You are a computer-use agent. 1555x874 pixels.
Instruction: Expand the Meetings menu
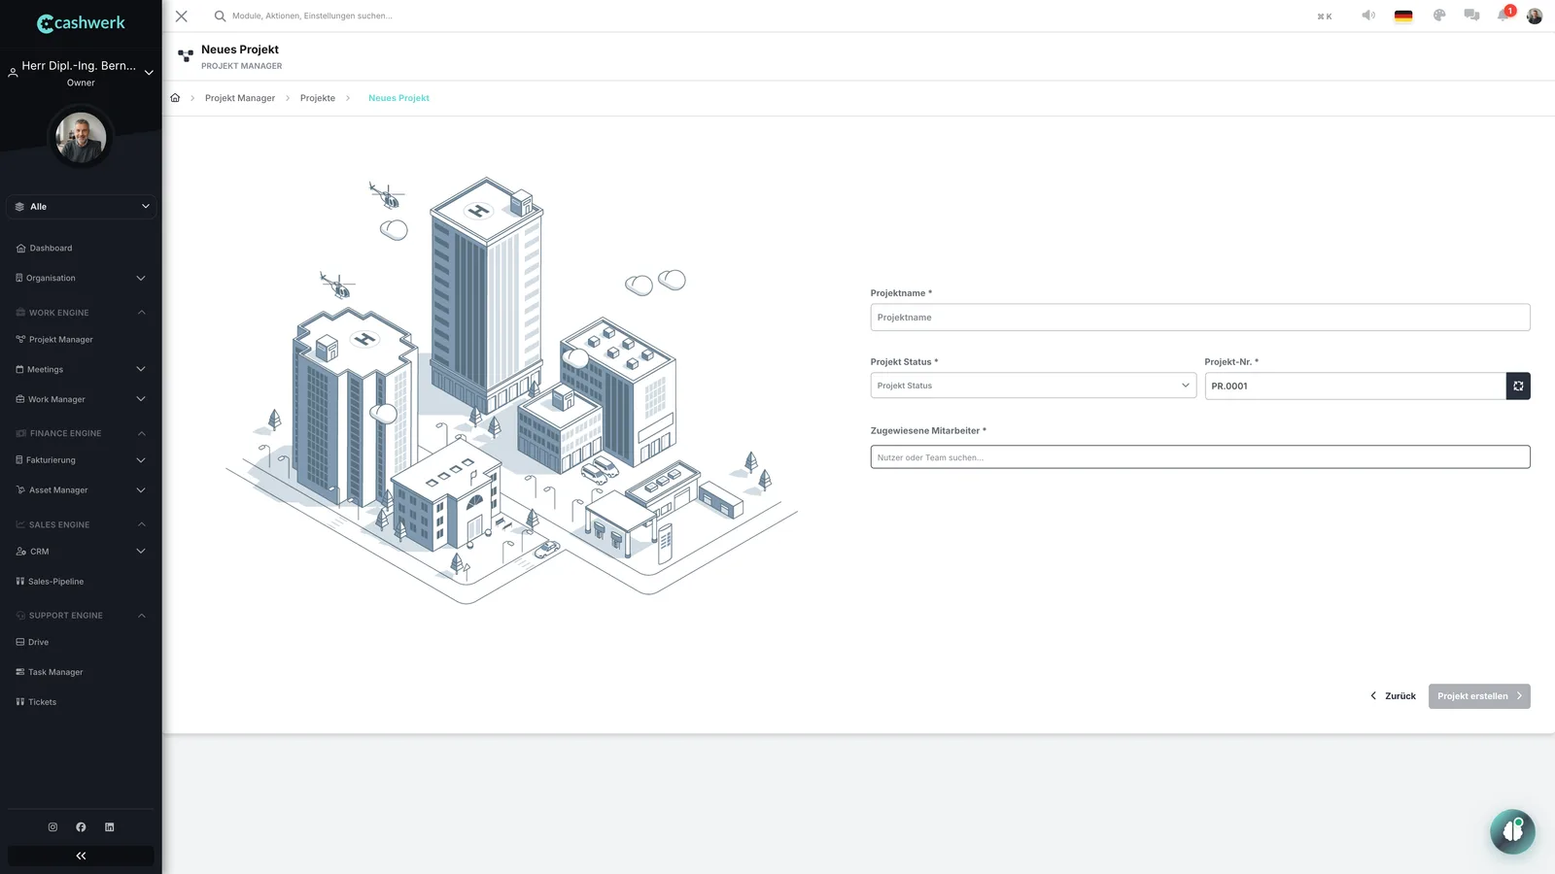coord(81,369)
